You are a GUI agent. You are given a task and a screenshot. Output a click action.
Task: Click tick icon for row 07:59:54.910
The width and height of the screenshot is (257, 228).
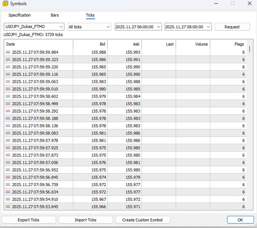(x=8, y=199)
